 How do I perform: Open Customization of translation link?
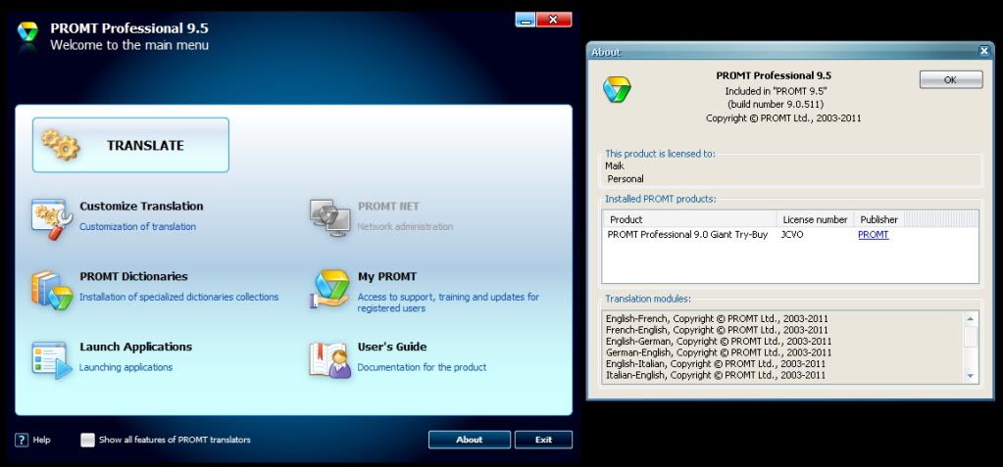(137, 227)
